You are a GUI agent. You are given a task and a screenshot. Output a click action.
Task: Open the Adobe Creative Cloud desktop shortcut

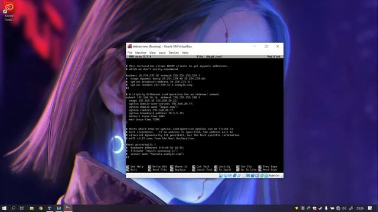pyautogui.click(x=9, y=12)
